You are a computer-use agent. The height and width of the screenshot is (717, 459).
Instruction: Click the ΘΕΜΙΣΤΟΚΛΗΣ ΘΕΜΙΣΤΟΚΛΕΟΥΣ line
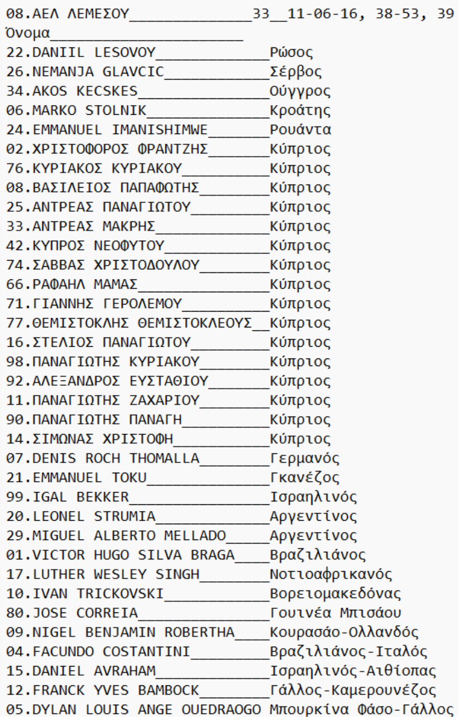pos(168,324)
